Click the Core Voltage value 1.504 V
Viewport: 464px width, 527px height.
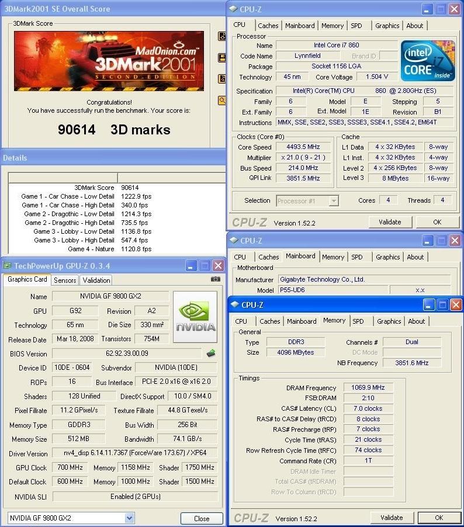pyautogui.click(x=377, y=77)
